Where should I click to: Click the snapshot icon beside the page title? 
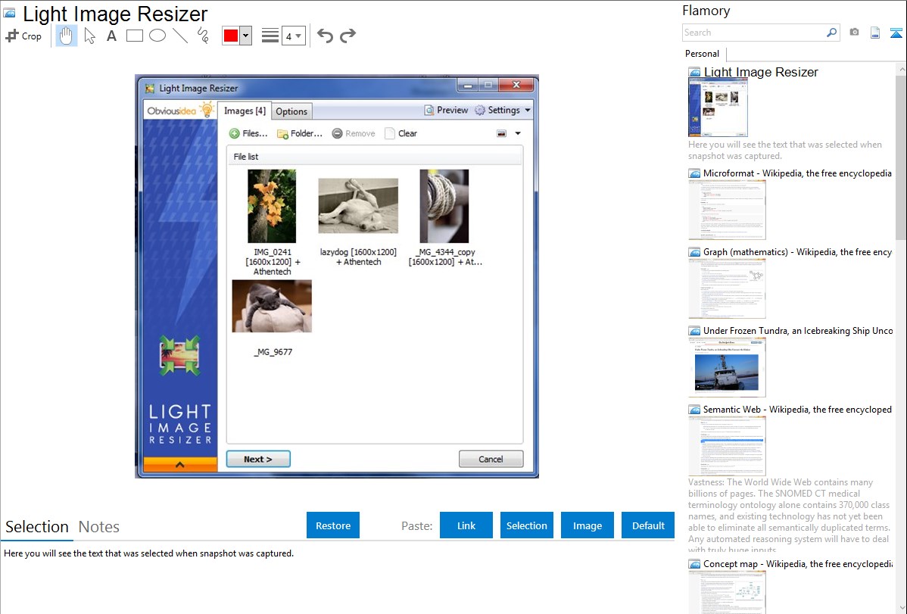pos(10,13)
